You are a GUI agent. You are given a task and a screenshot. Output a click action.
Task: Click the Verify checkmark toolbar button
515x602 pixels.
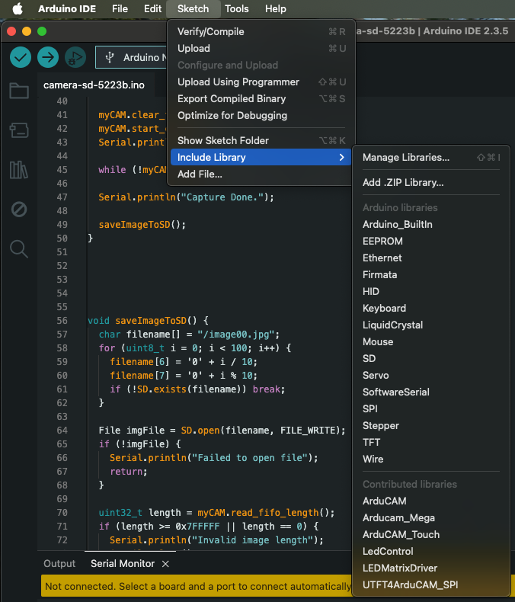coord(21,57)
